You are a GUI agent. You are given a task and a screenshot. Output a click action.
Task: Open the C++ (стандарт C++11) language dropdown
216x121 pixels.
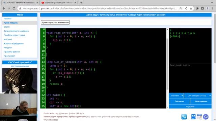[x=198, y=95]
